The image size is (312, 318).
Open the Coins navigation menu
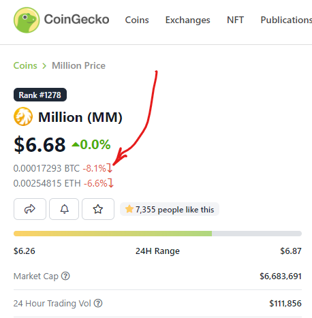[137, 20]
